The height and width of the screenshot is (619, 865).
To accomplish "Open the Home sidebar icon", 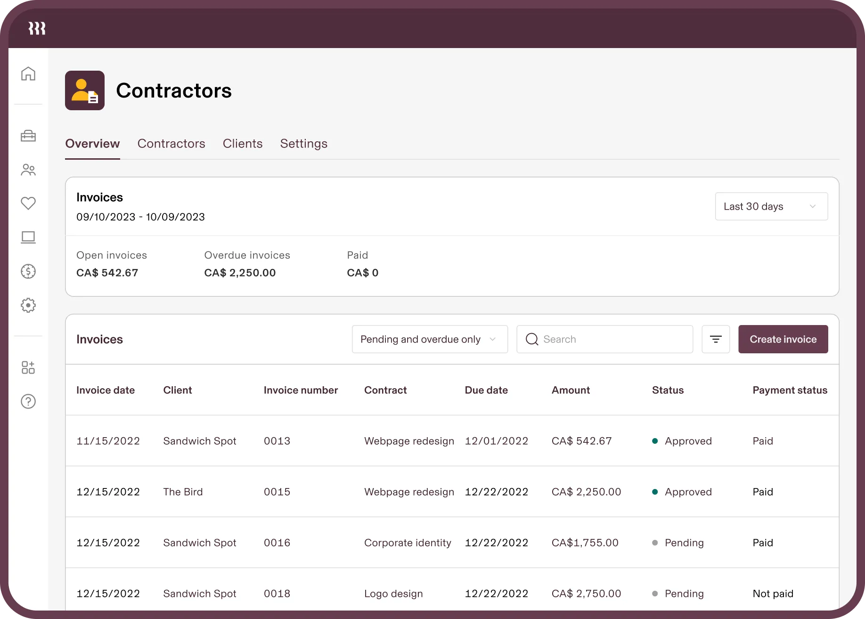I will (28, 73).
